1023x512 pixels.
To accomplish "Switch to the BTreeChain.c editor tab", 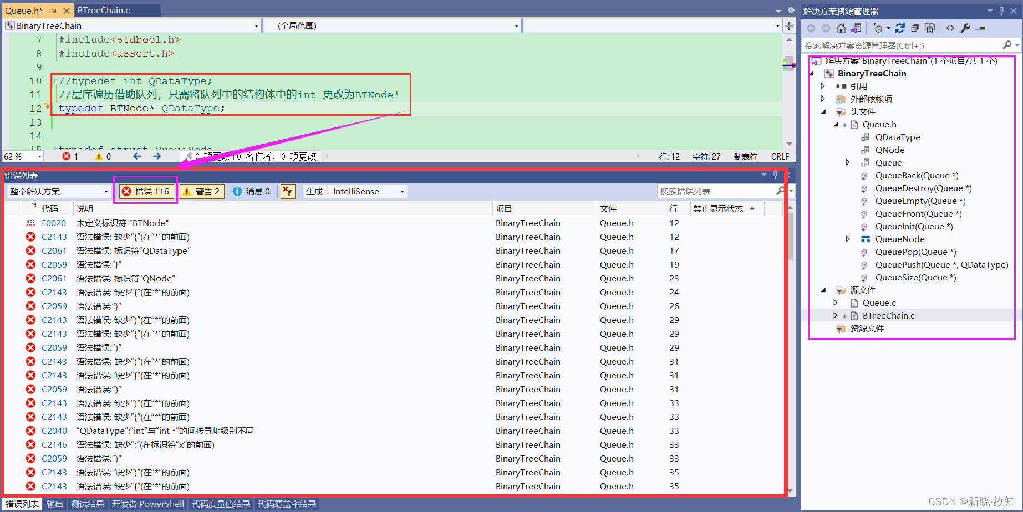I will pyautogui.click(x=104, y=9).
